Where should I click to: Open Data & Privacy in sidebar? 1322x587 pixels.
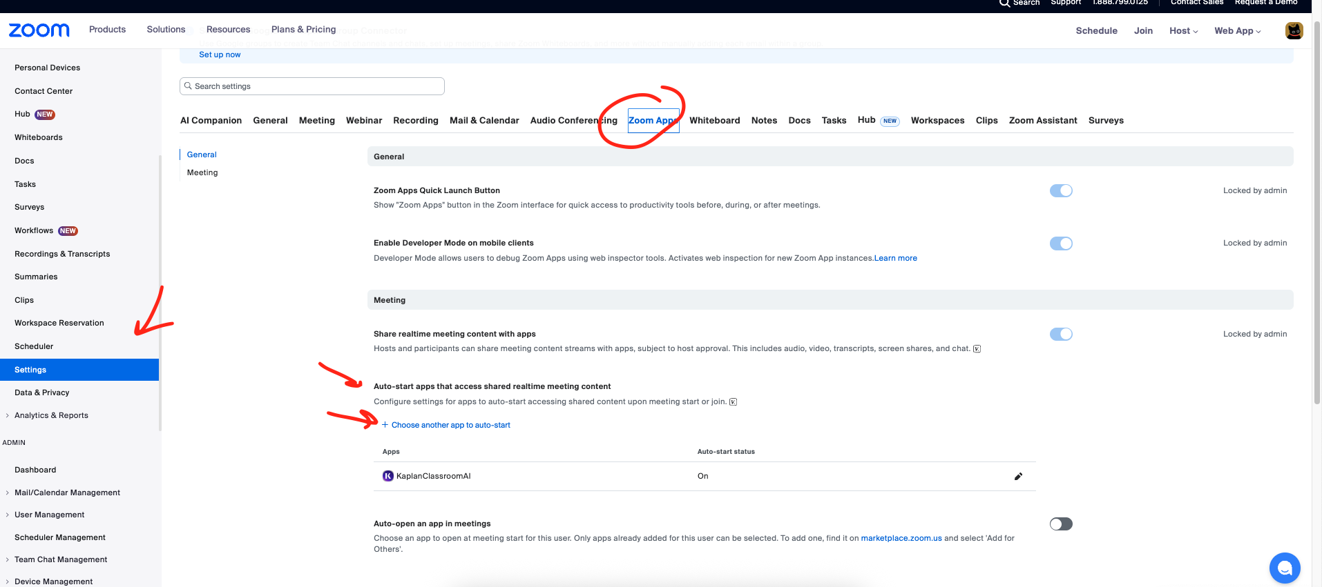[x=42, y=393]
